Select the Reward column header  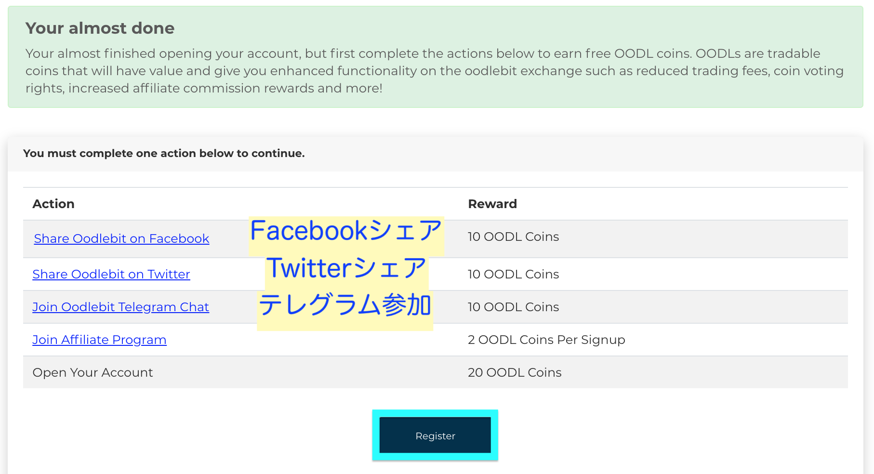tap(492, 204)
